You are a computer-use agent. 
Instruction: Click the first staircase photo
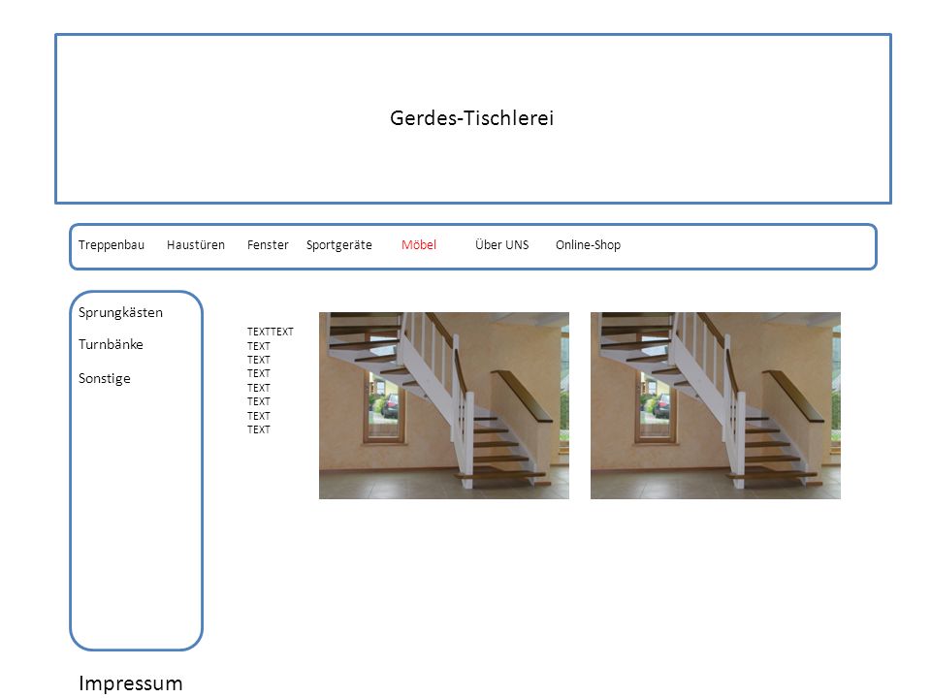coord(444,405)
